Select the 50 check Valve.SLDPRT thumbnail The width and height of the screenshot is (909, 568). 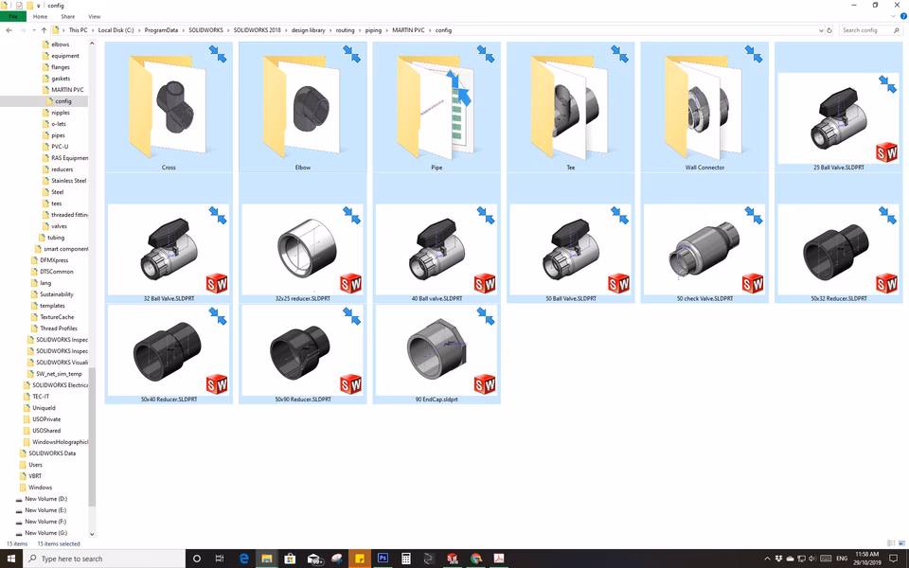(704, 246)
